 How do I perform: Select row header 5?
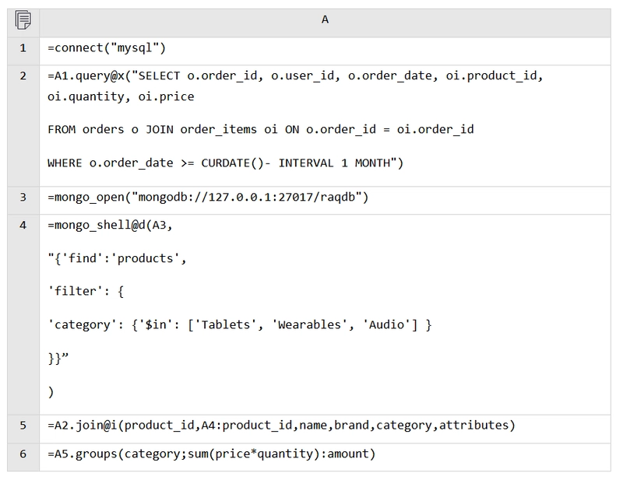[x=23, y=429]
